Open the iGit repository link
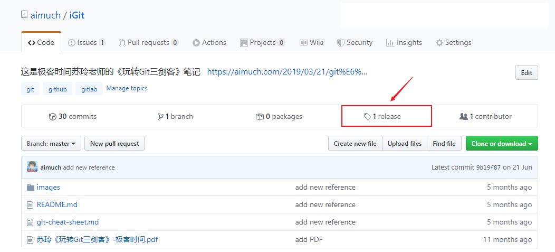 point(77,16)
